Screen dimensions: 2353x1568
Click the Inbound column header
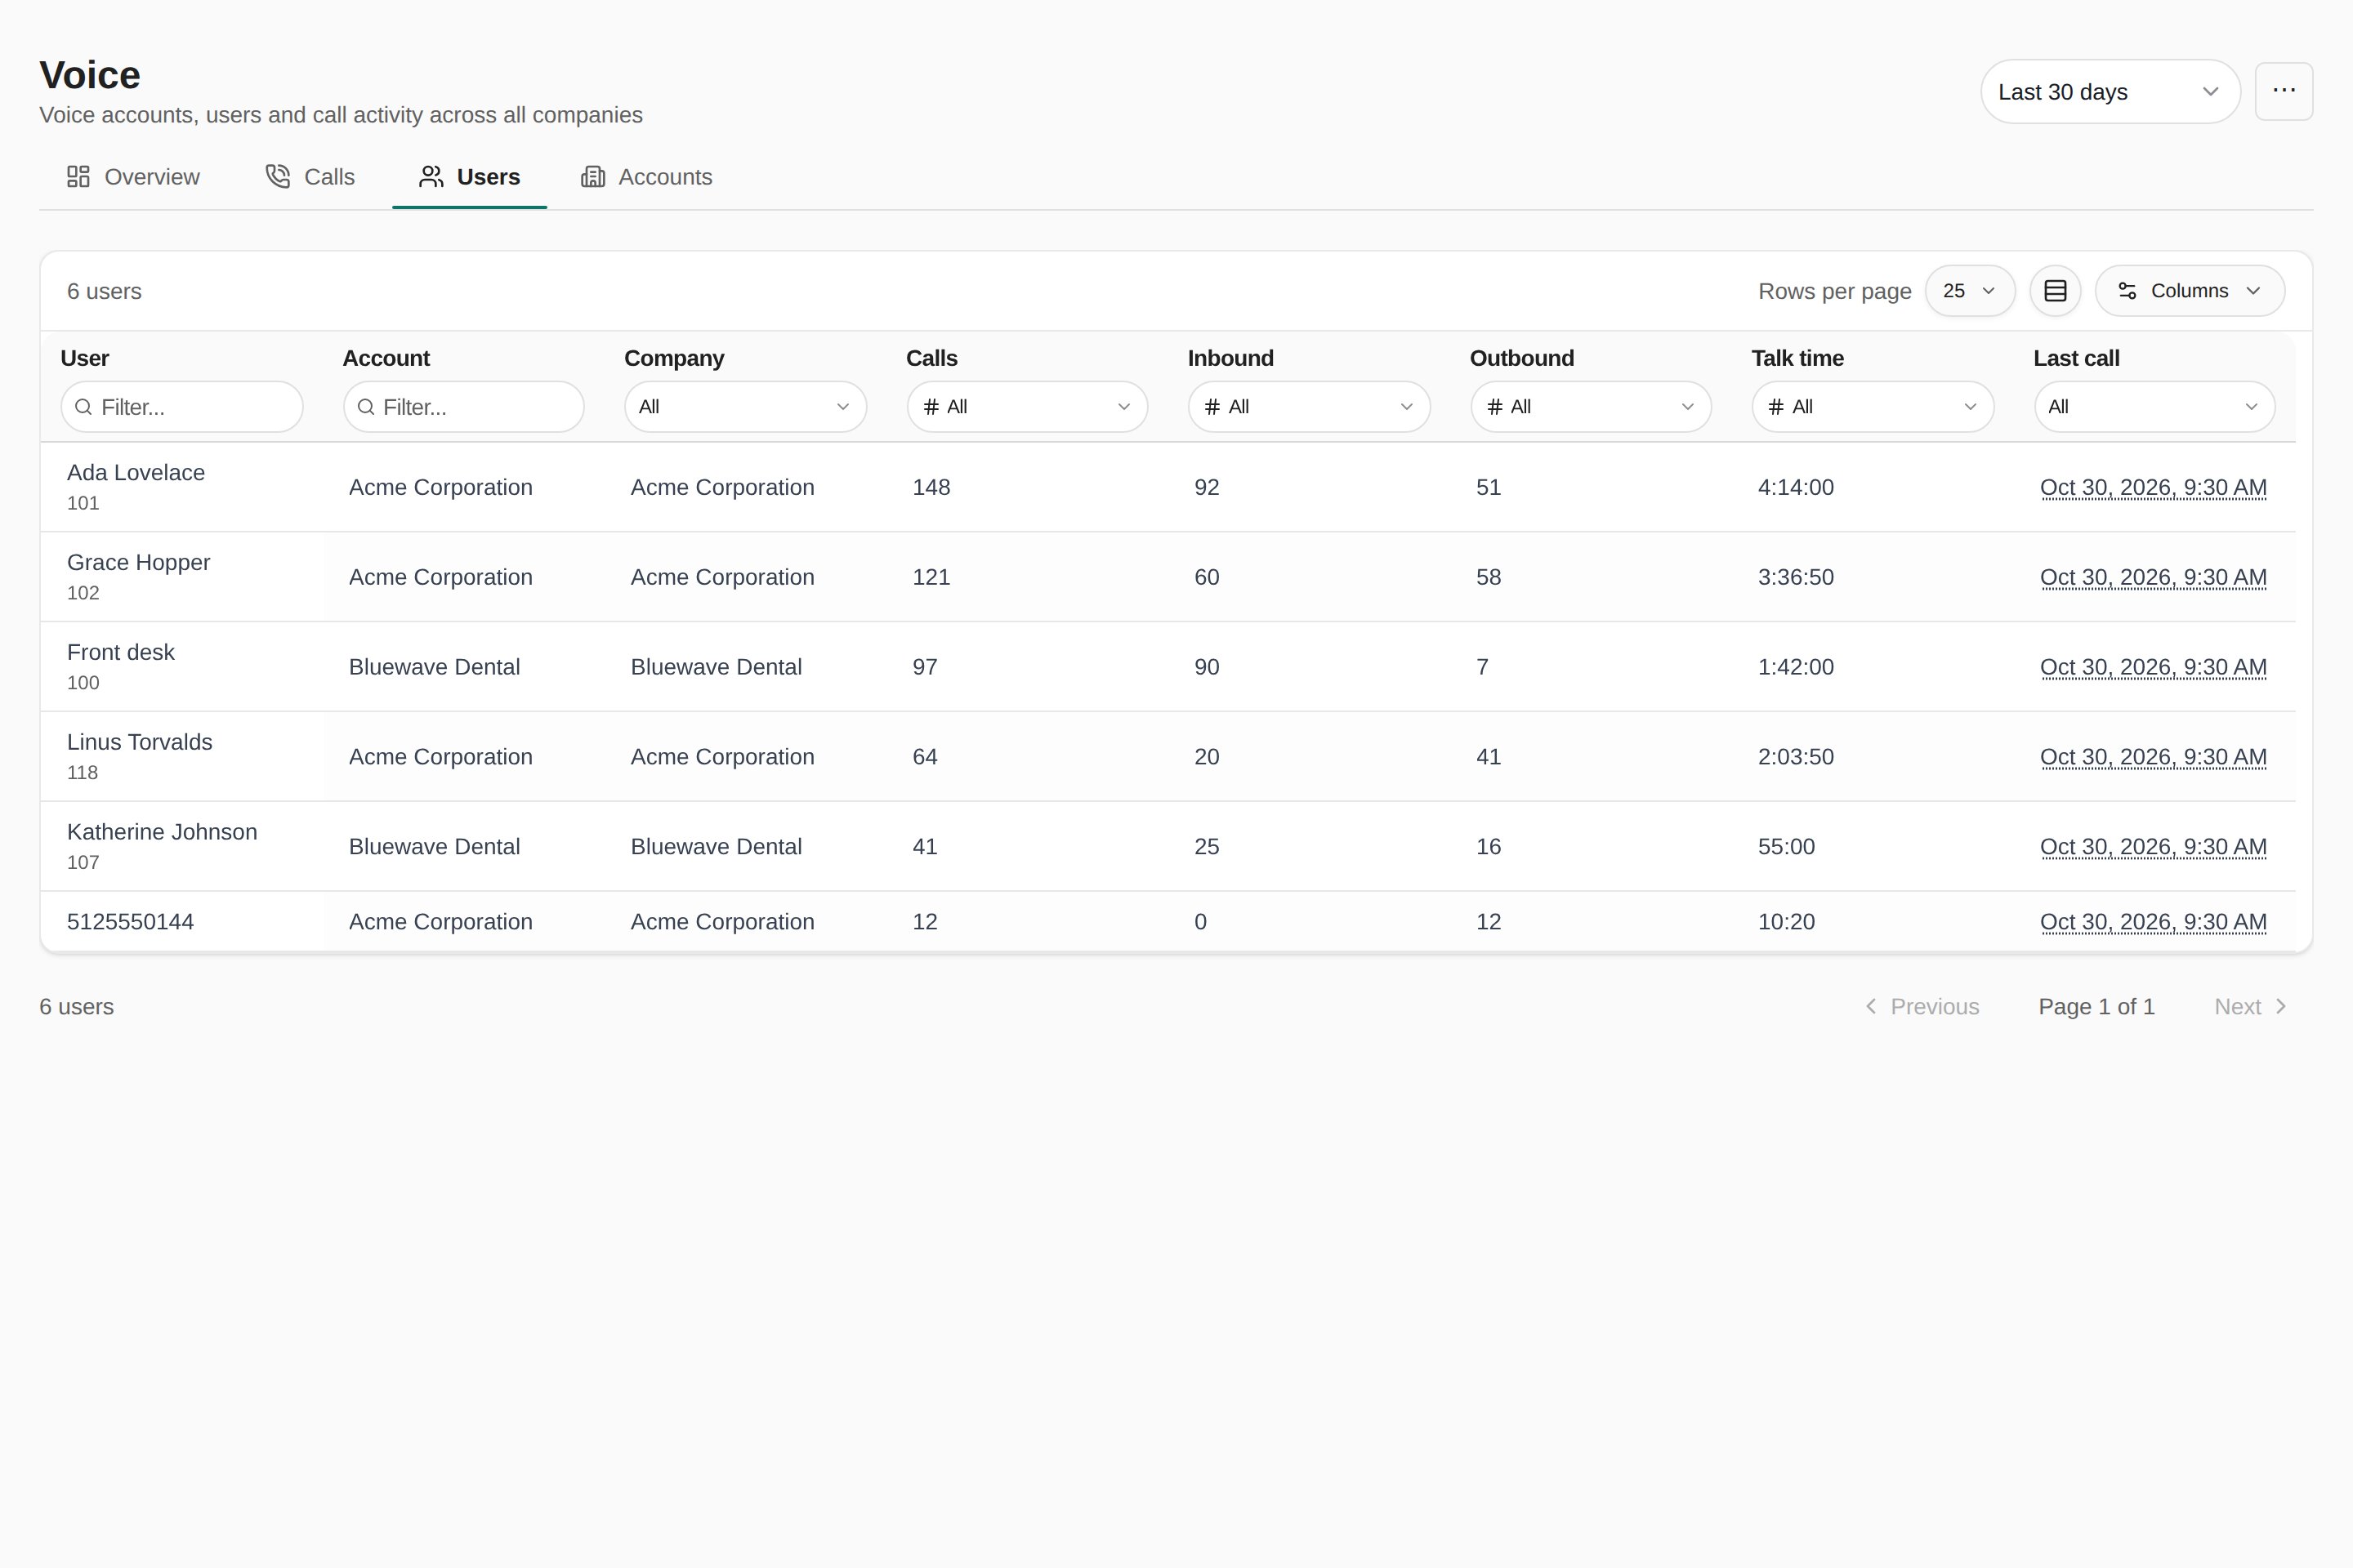tap(1230, 358)
